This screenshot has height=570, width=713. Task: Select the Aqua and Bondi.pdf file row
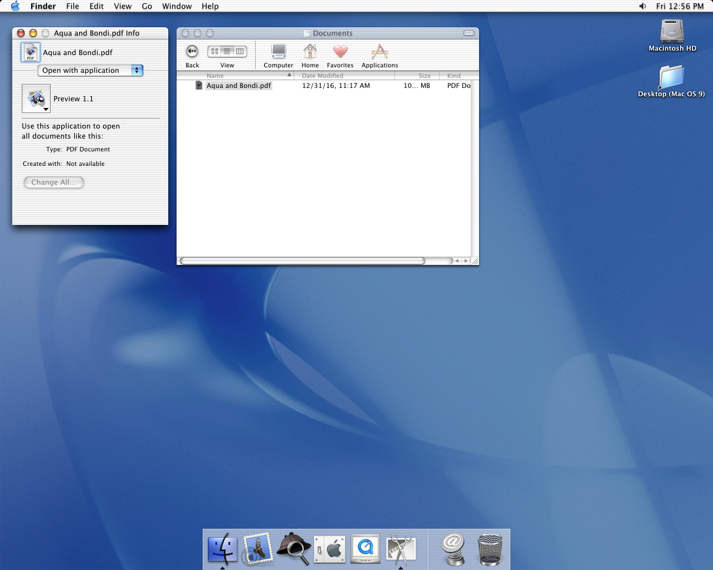(238, 86)
